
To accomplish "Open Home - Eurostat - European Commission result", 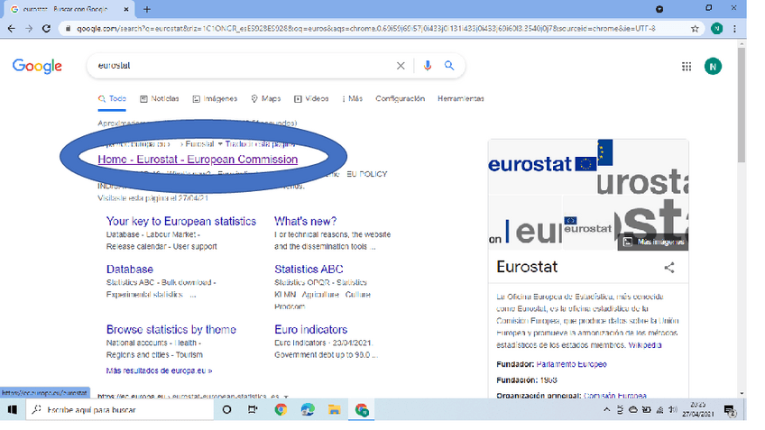I will click(198, 160).
